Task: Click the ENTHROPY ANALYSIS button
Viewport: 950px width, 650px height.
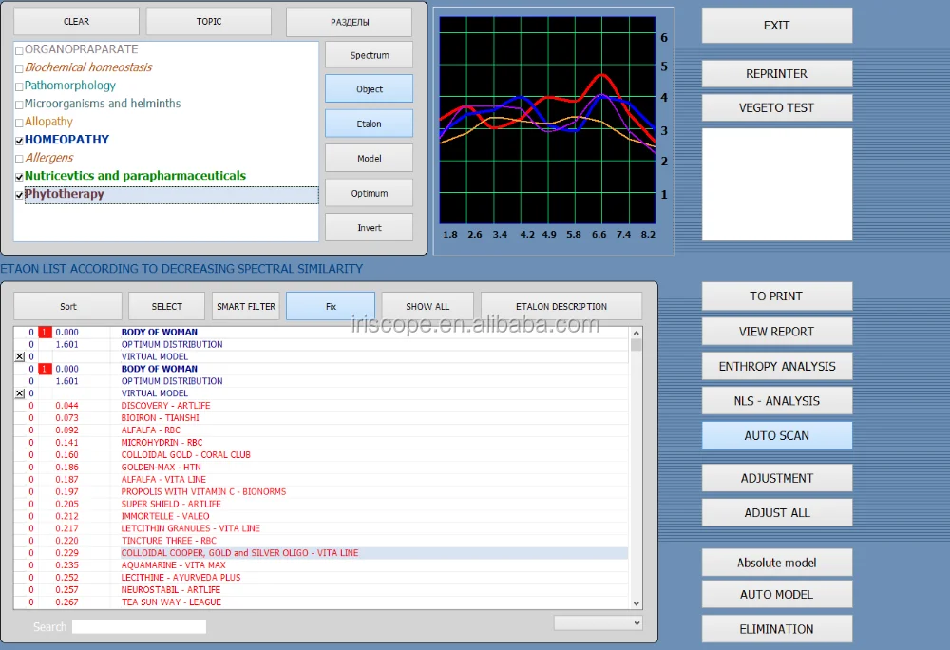Action: coord(776,366)
